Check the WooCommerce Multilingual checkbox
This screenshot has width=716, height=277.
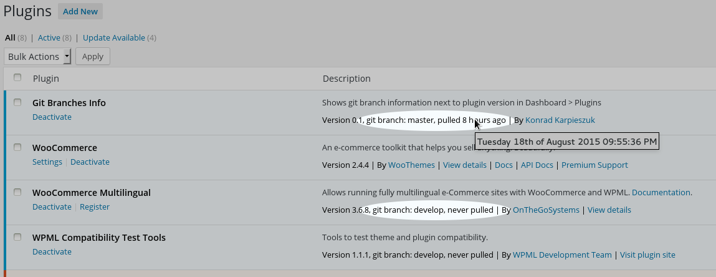pos(17,192)
